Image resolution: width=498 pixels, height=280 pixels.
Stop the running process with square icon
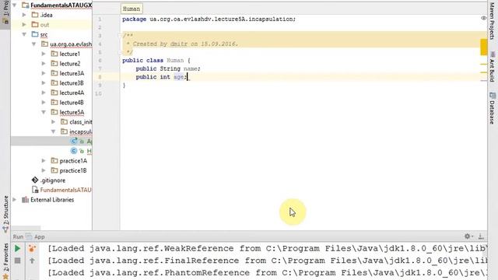[x=17, y=261]
